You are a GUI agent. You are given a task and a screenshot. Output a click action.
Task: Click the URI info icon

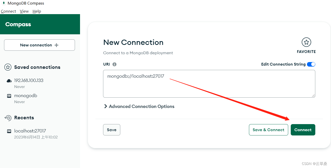coord(114,64)
